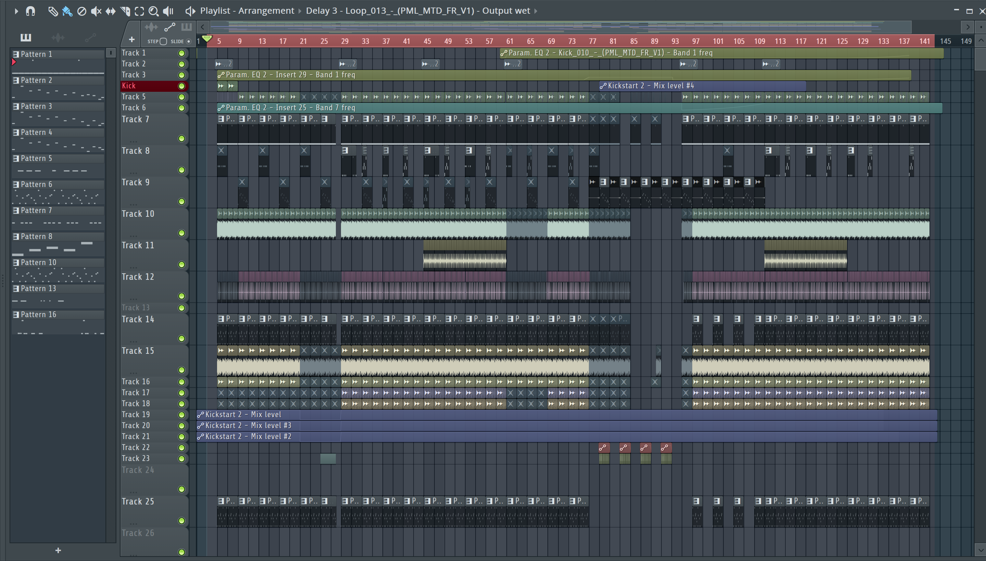Click the picker panel scrollbar handle
Viewport: 986px width, 561px height.
111,53
